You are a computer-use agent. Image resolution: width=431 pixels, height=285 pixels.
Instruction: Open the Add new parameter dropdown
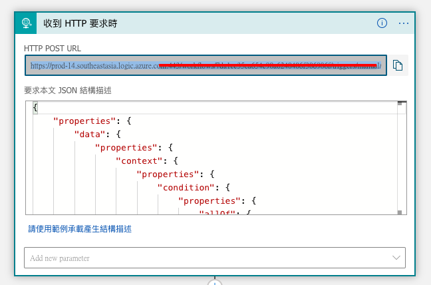[215, 258]
